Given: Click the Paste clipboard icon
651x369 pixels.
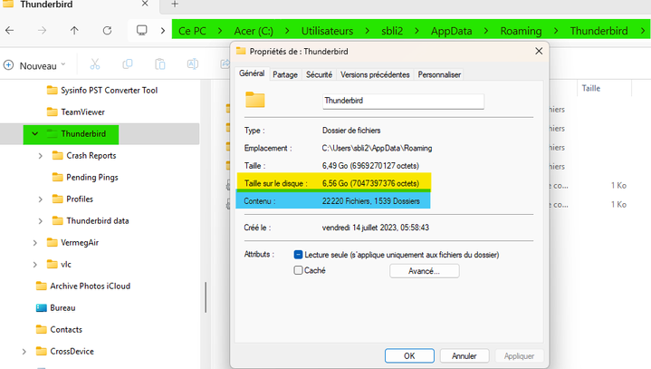Looking at the screenshot, I should [159, 65].
